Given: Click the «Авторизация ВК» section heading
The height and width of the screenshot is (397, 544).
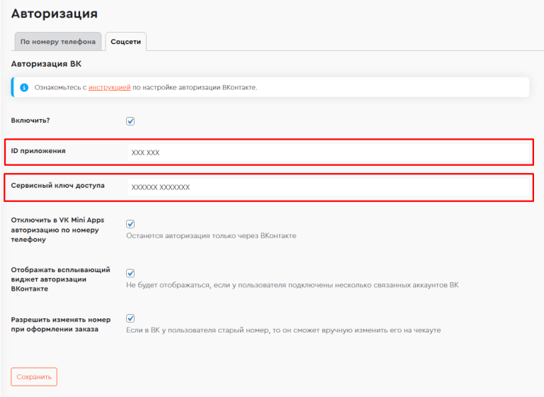Looking at the screenshot, I should [46, 64].
